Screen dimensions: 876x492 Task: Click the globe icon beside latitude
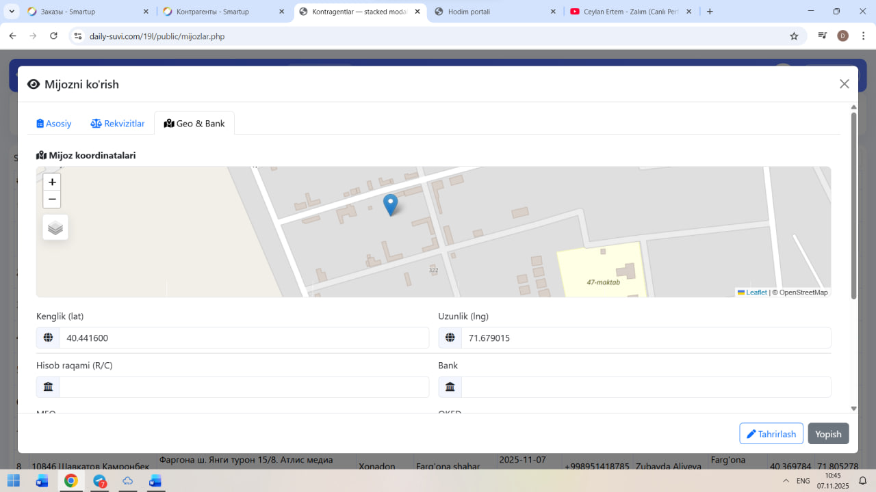click(48, 338)
